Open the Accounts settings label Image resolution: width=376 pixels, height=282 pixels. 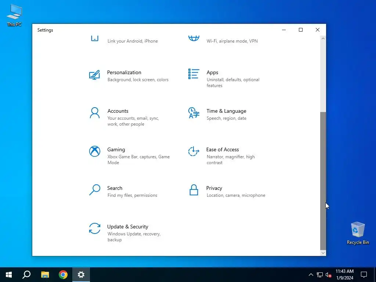[118, 111]
